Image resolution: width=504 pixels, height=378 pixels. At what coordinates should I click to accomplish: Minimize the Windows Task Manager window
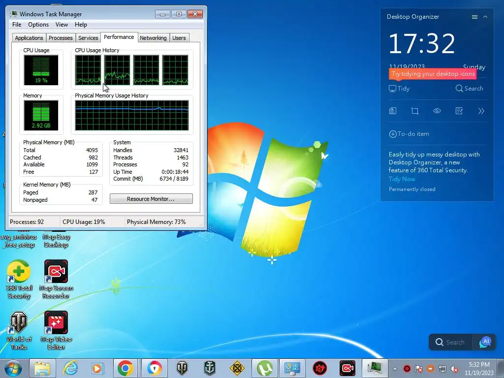[162, 14]
